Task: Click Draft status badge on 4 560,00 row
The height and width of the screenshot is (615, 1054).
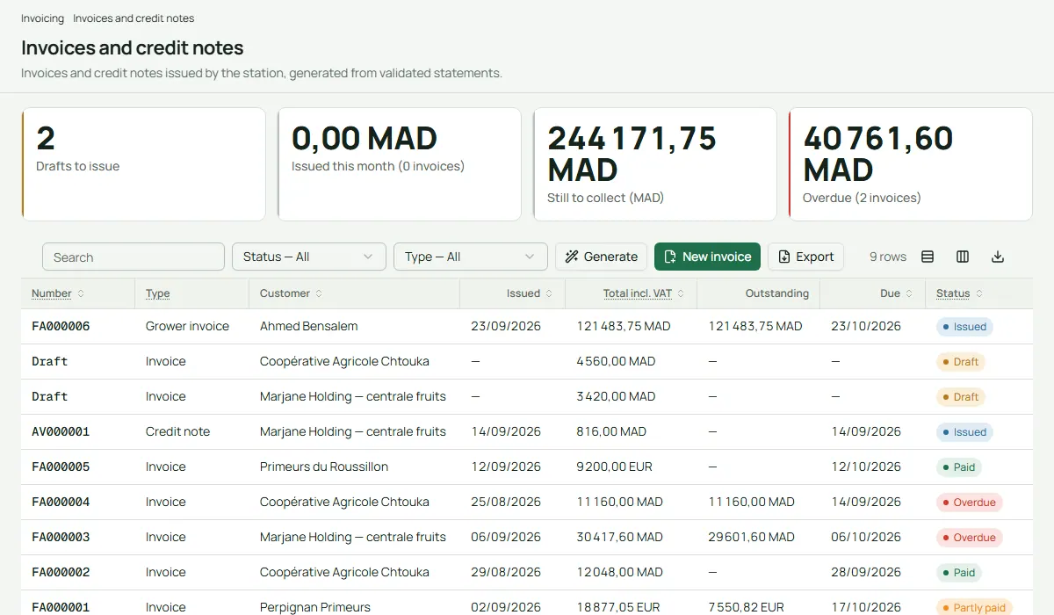Action: pos(961,361)
